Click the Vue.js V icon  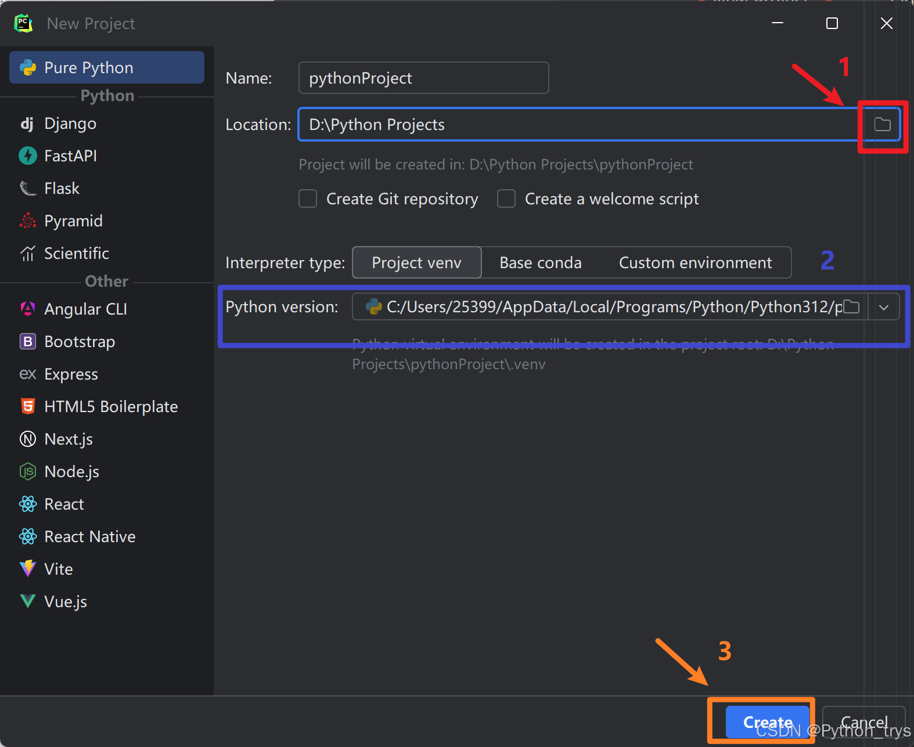coord(28,601)
